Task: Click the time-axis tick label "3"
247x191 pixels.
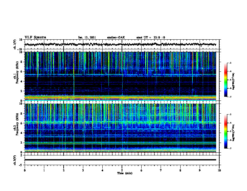Action: (83, 170)
